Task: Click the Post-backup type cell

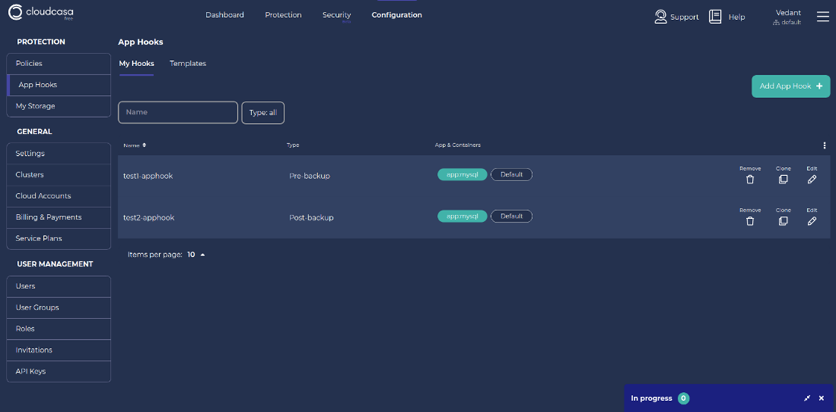Action: point(311,218)
